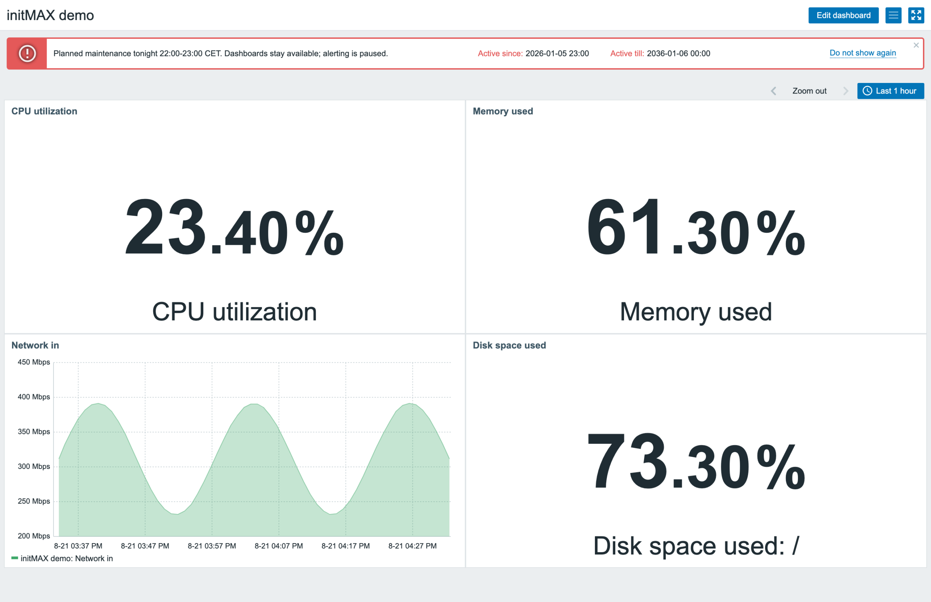Click the Network in widget header
The height and width of the screenshot is (602, 931).
coord(35,346)
